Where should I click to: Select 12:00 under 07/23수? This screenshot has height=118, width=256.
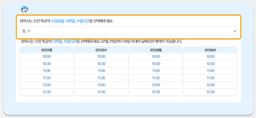pos(101,85)
